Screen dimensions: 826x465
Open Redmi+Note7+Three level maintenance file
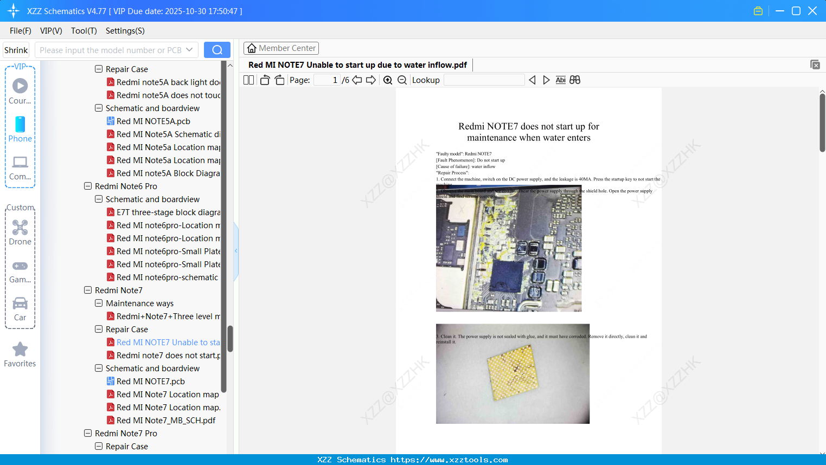(163, 317)
